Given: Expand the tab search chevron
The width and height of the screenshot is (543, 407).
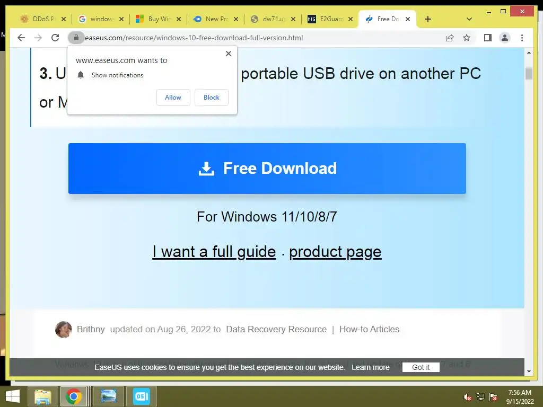Looking at the screenshot, I should click(469, 19).
